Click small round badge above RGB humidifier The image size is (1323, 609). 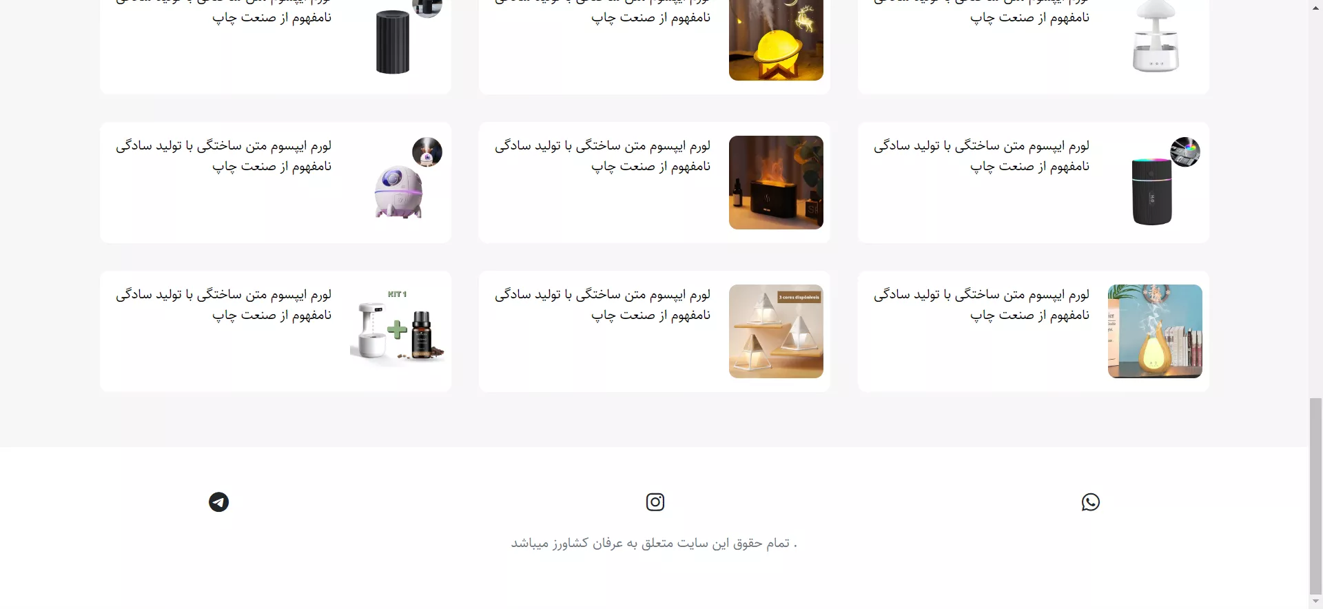coord(1185,152)
